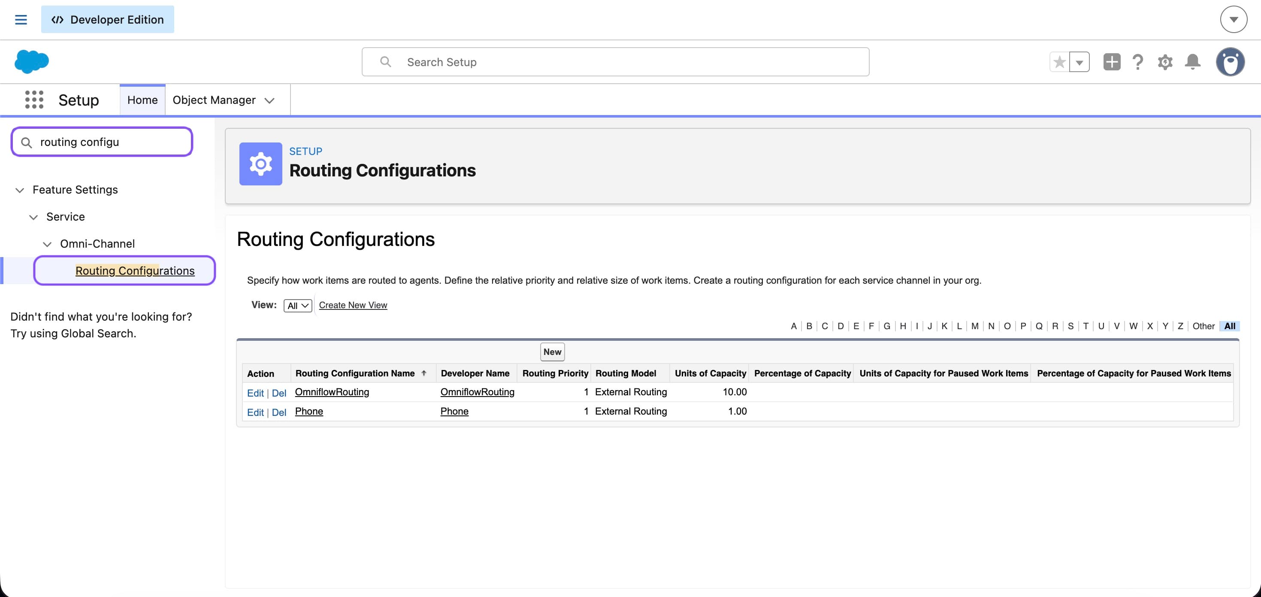Image resolution: width=1261 pixels, height=597 pixels.
Task: Filter list by letter O
Action: click(x=1007, y=326)
